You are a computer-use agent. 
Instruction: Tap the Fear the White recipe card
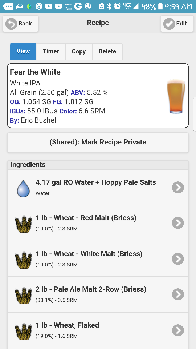tap(98, 96)
